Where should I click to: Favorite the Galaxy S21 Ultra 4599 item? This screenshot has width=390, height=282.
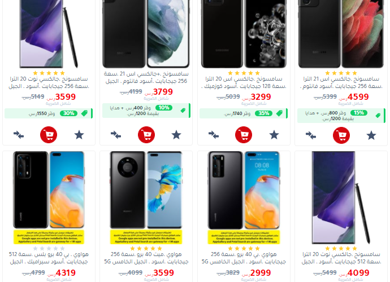pyautogui.click(x=371, y=135)
